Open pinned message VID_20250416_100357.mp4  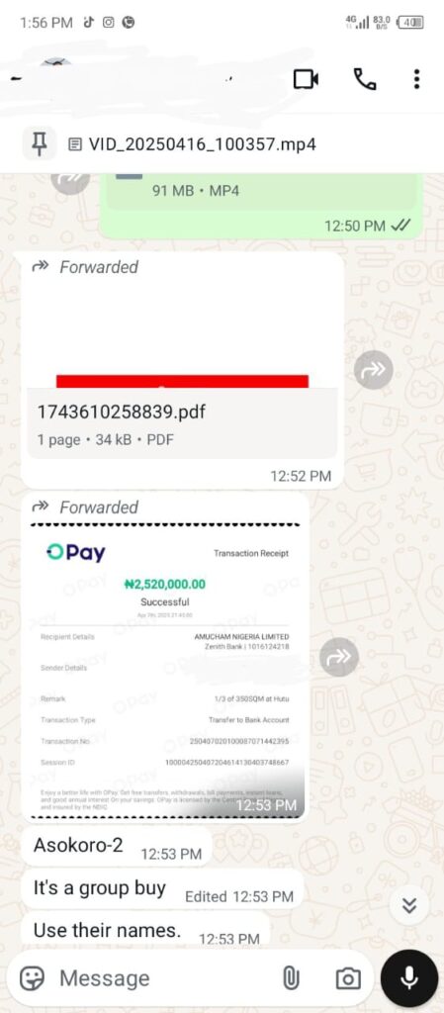coord(192,143)
